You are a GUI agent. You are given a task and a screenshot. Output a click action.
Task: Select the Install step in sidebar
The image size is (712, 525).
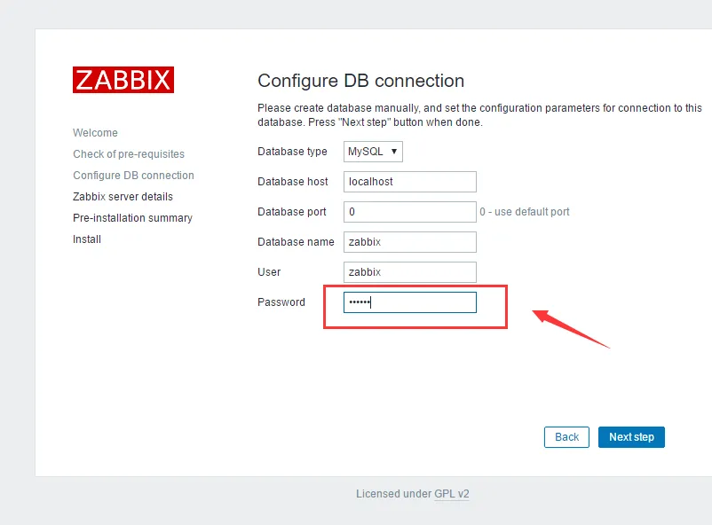click(87, 239)
